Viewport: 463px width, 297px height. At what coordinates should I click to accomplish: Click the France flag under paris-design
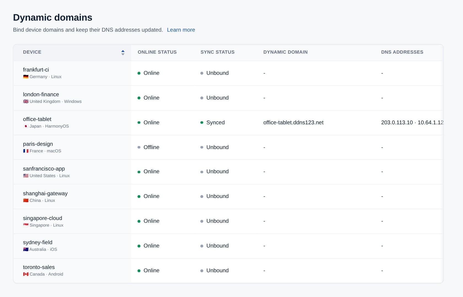(26, 151)
